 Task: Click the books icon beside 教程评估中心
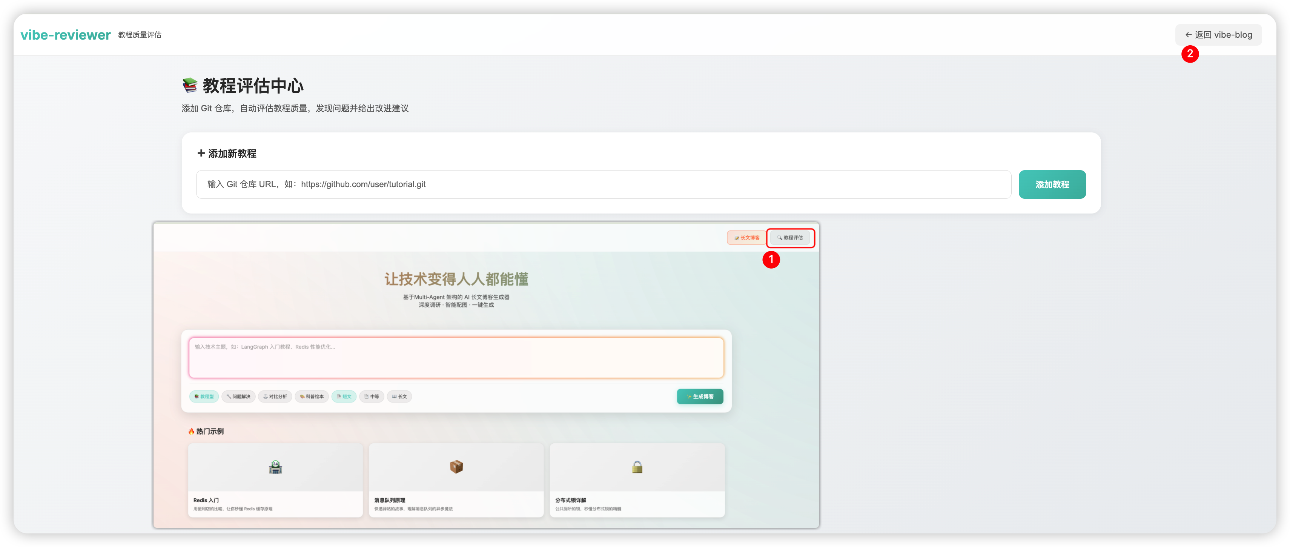190,85
